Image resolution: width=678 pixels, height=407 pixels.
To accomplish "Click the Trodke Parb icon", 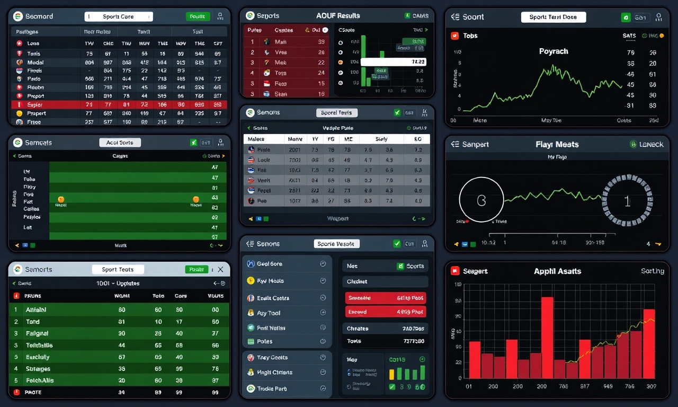I will click(x=251, y=388).
